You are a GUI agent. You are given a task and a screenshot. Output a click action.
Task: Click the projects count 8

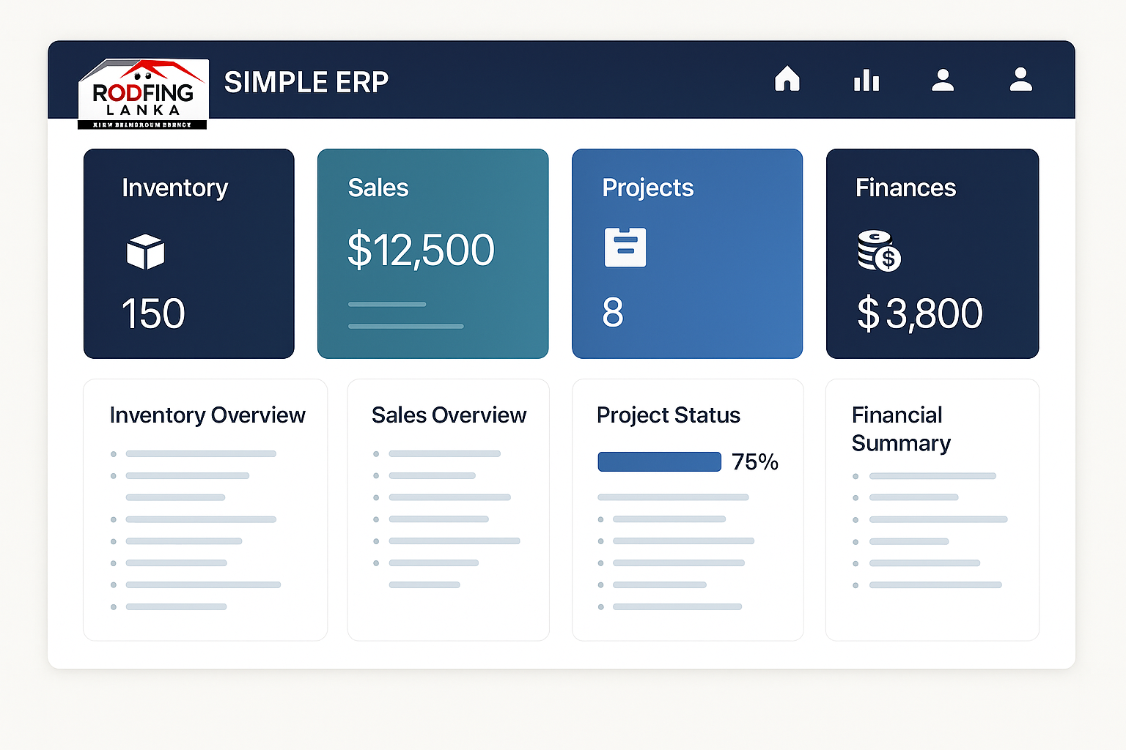[x=613, y=313]
